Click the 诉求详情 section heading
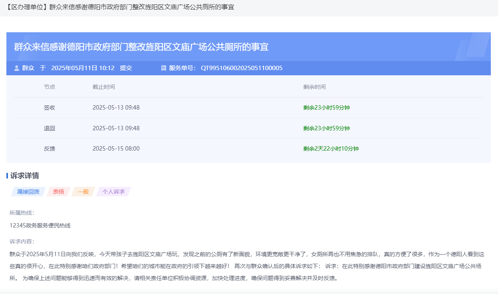This screenshot has height=294, width=498. click(25, 176)
